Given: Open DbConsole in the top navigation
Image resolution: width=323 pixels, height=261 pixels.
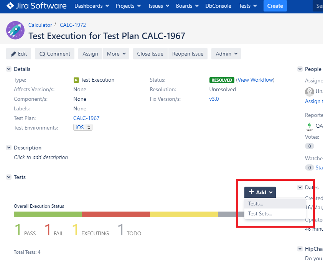Looking at the screenshot, I should click(x=218, y=6).
